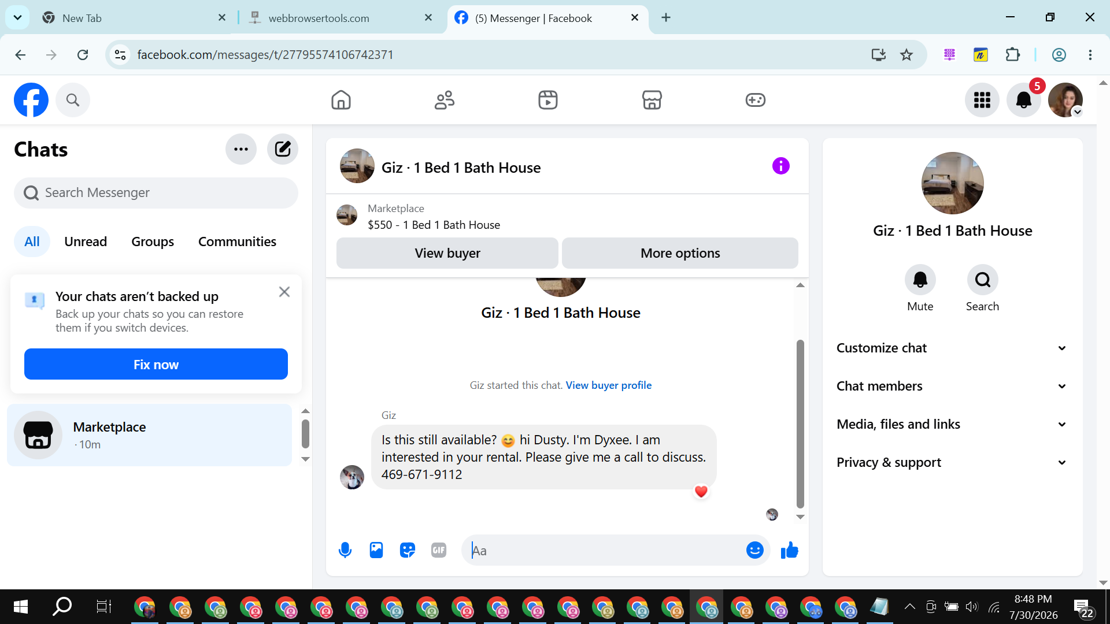
Task: Click the Search Messenger field
Action: 156,193
